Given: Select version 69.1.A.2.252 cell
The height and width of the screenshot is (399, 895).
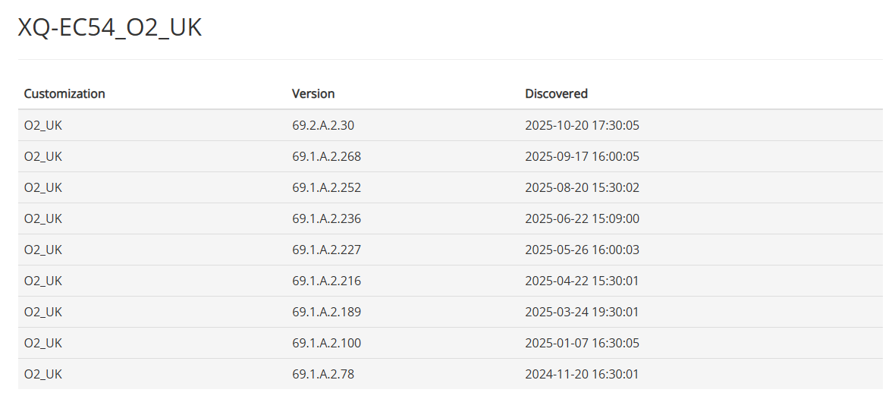Looking at the screenshot, I should pyautogui.click(x=326, y=187).
